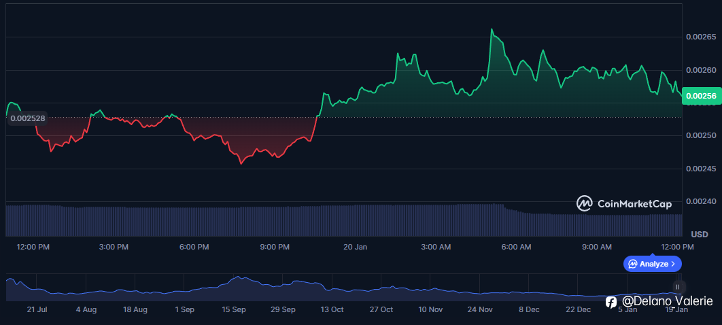Click the 3:00 AM time axis label

tap(436, 247)
